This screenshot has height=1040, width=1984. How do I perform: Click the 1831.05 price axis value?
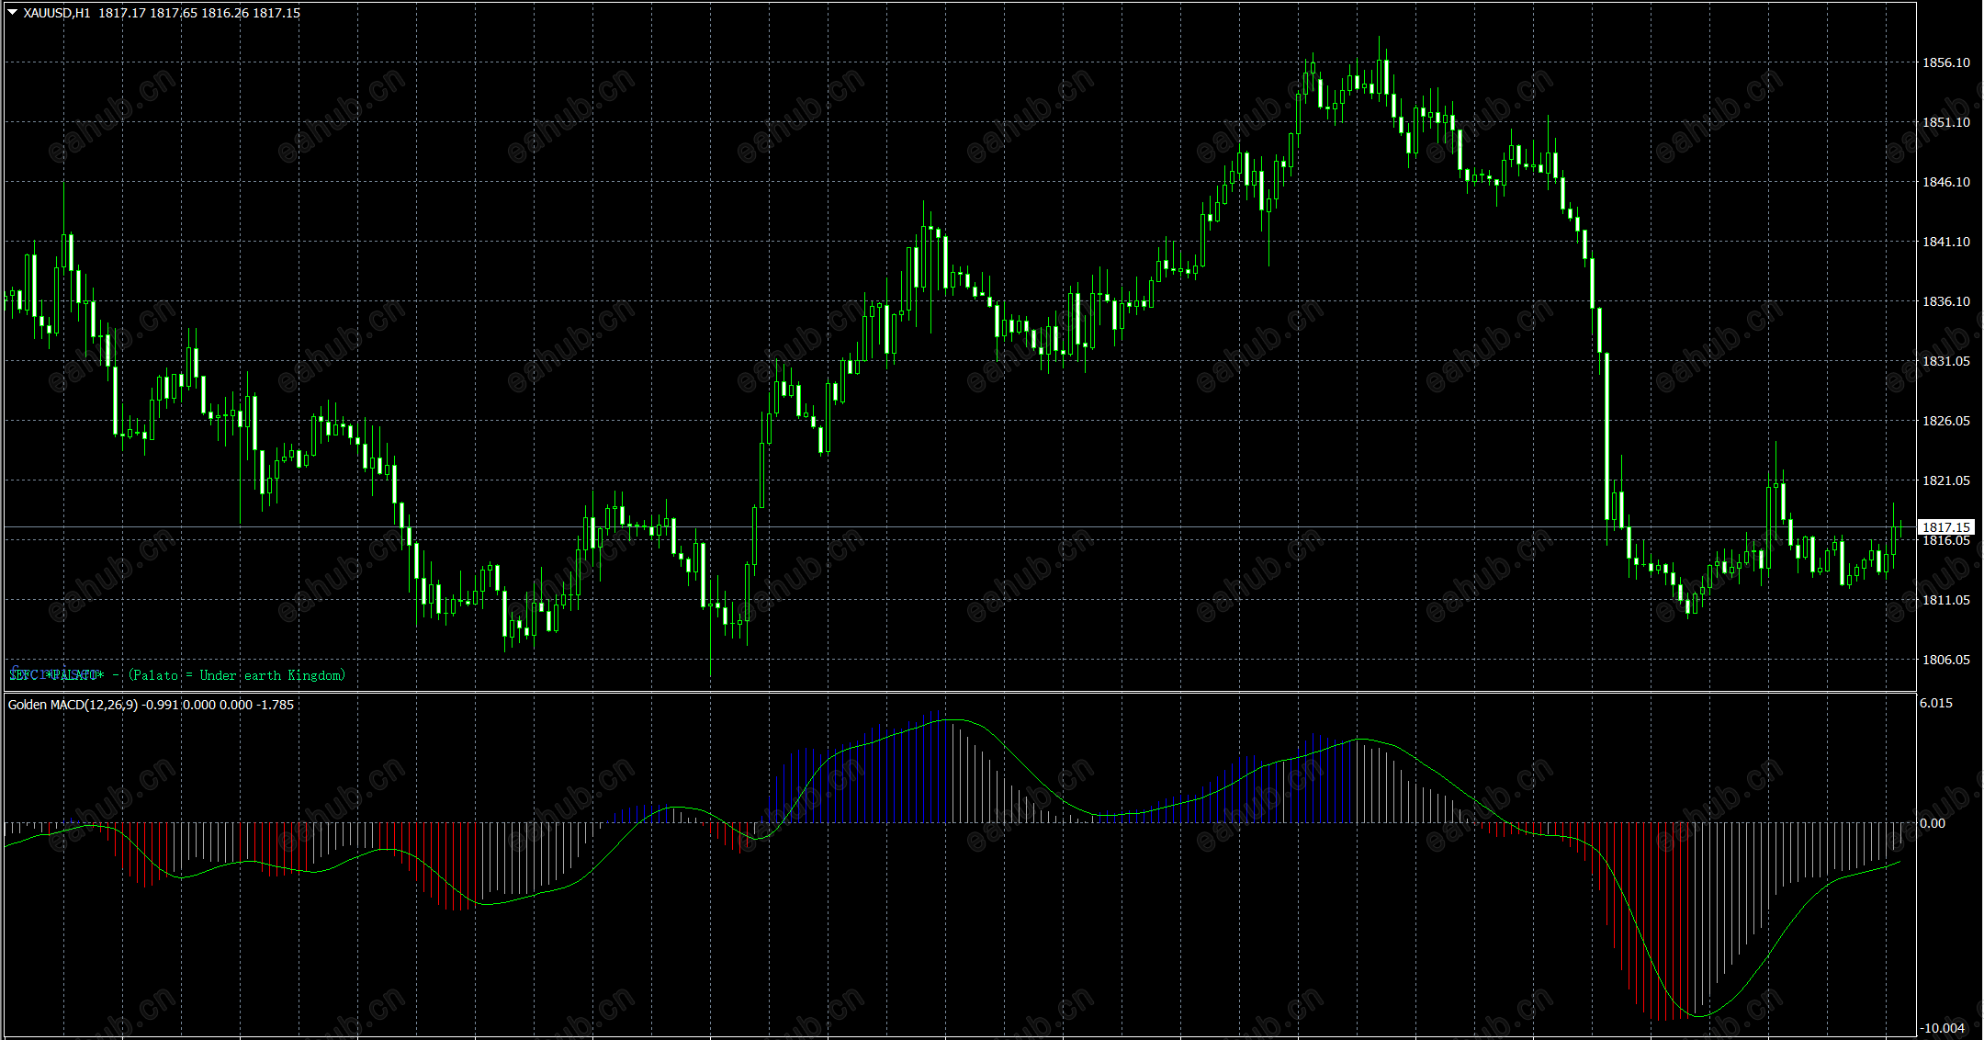[1945, 361]
